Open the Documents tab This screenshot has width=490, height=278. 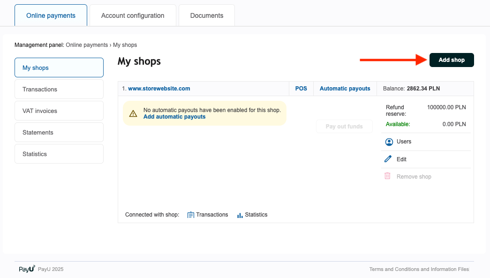[207, 15]
